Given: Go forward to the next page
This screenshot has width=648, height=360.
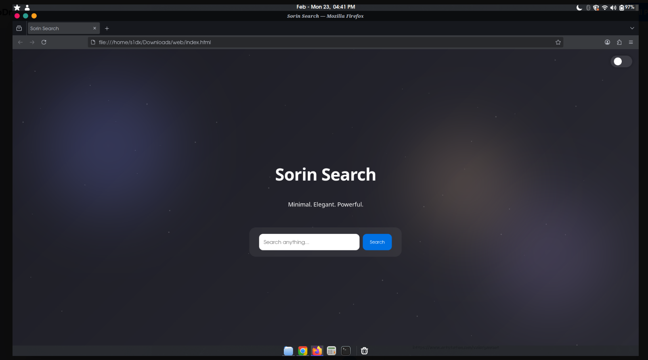Looking at the screenshot, I should click(32, 42).
